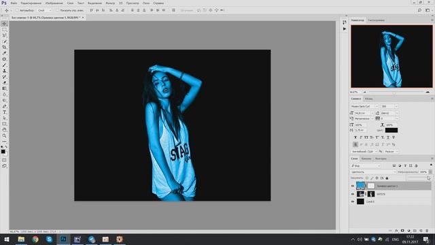Hide the Заливка цветом 1 layer
This screenshot has width=435, height=245.
(353, 186)
